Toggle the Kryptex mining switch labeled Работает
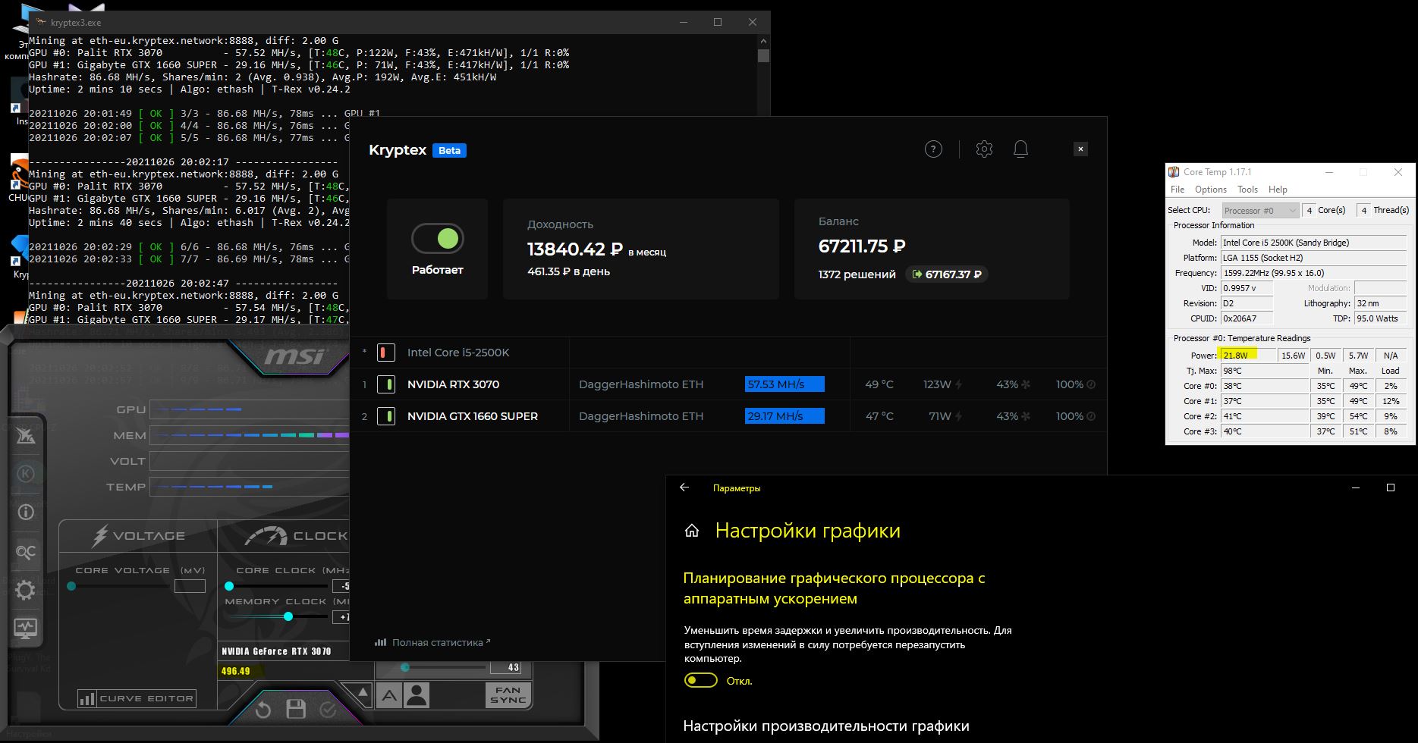The width and height of the screenshot is (1418, 743). point(438,239)
